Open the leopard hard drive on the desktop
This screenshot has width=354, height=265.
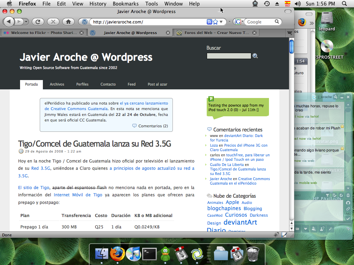pyautogui.click(x=327, y=21)
